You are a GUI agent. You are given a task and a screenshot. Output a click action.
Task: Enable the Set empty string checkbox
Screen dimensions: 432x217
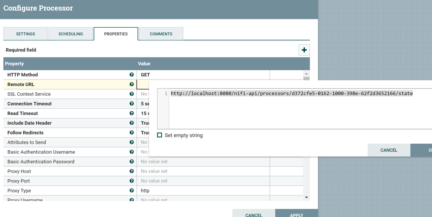point(160,135)
